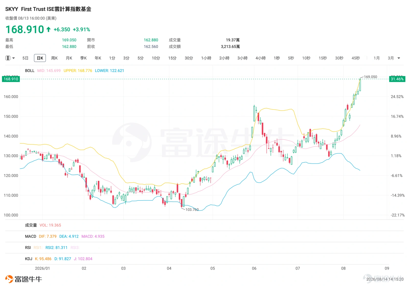The image size is (409, 288).
Task: Switch to 月K monthly chart
Action: point(69,58)
